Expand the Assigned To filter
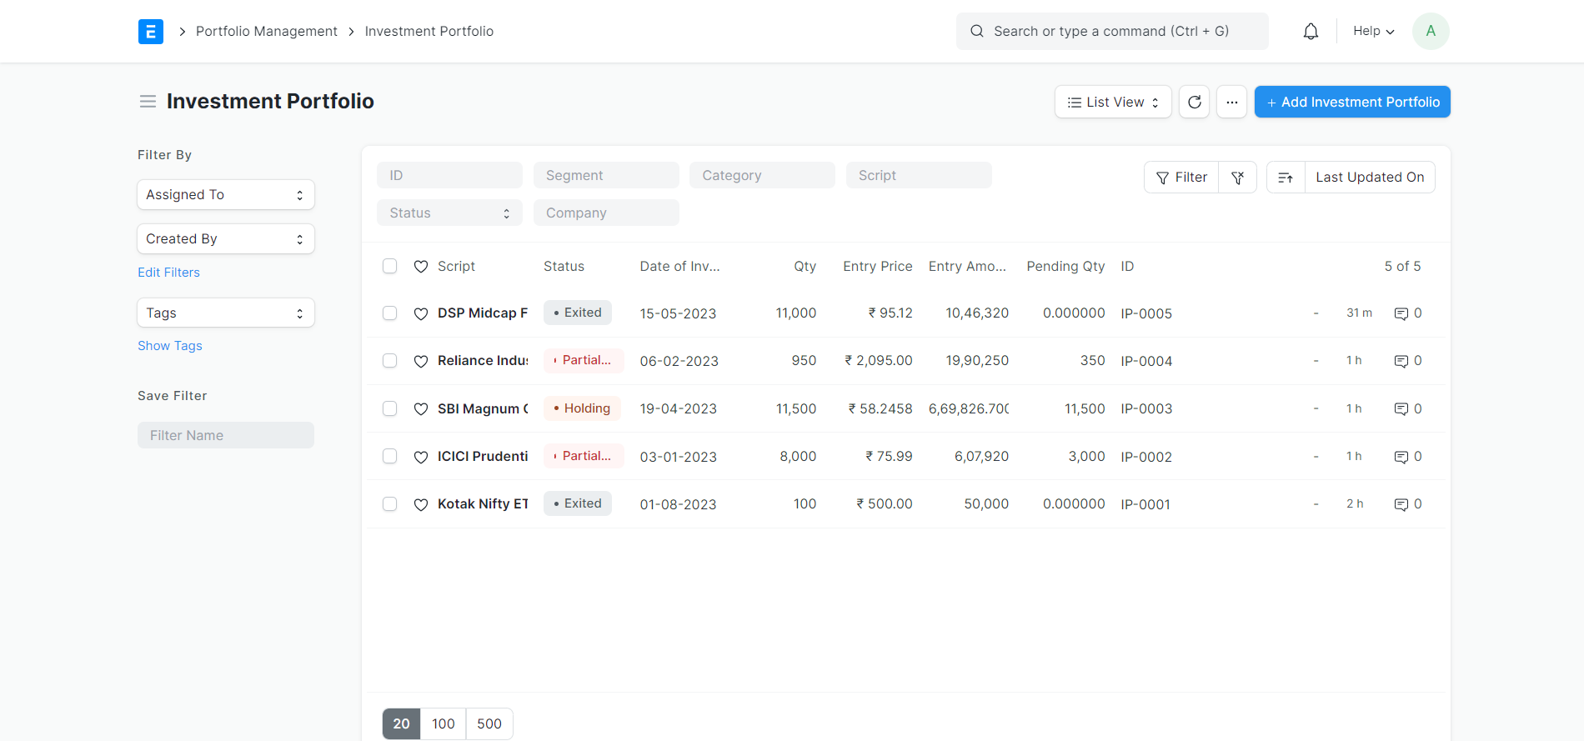1584x741 pixels. click(226, 195)
